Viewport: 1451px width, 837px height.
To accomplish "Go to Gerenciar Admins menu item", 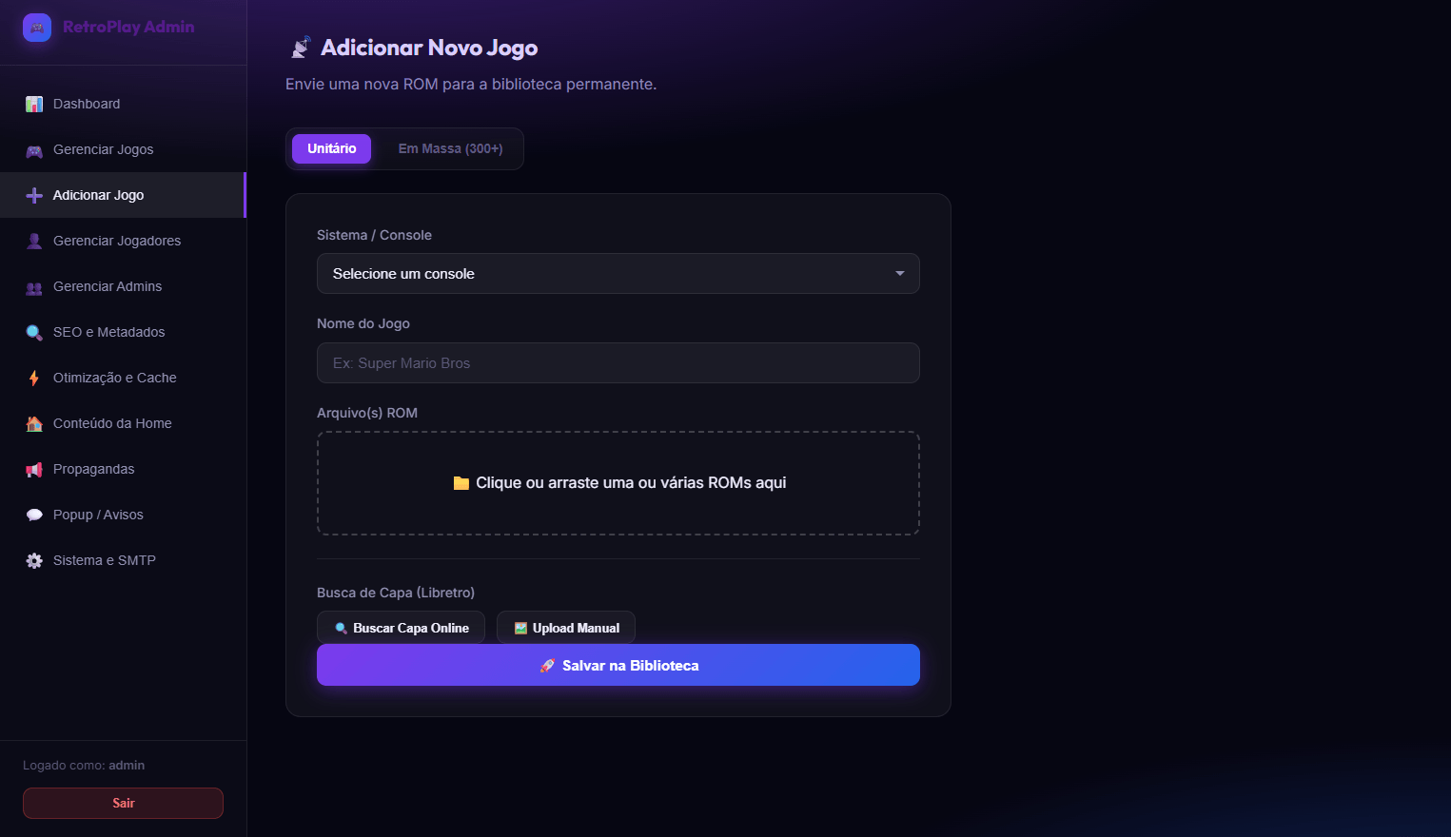I will coord(108,286).
